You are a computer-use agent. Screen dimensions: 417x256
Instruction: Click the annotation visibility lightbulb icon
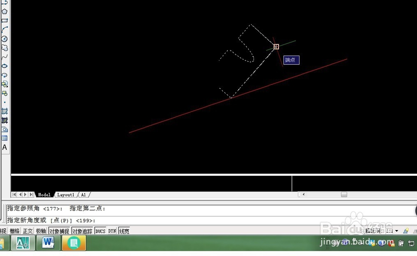coord(406,231)
